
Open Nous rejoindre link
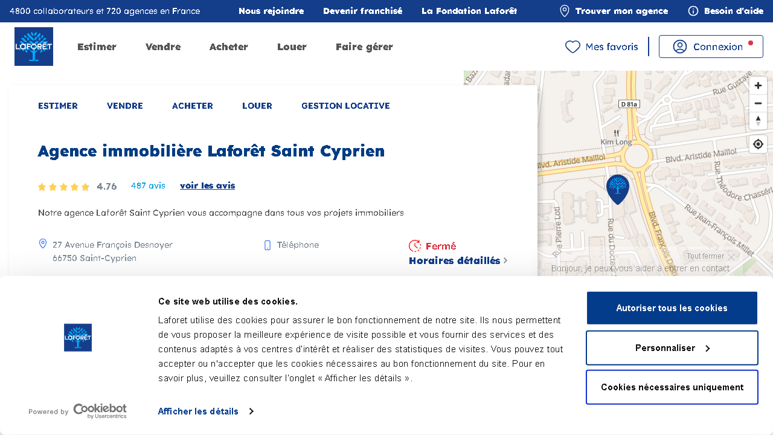[x=271, y=11]
